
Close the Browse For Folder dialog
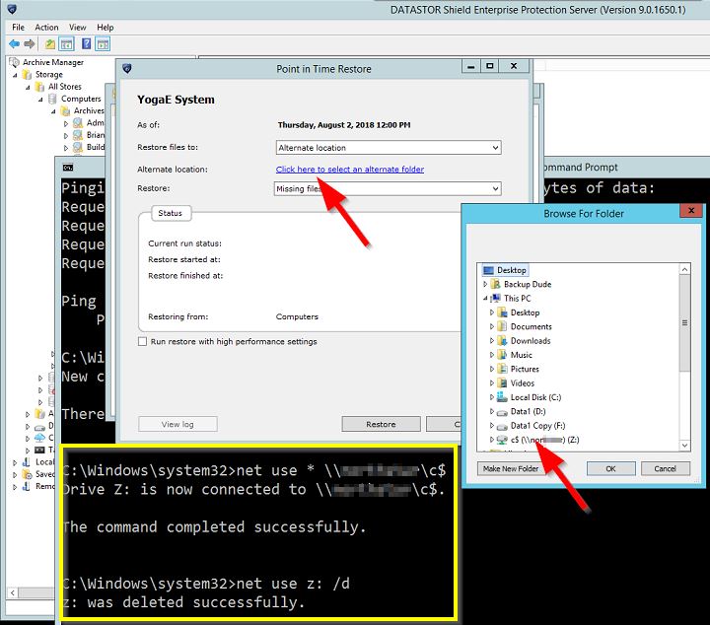point(691,210)
